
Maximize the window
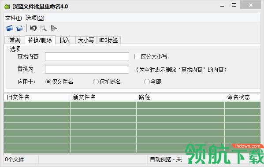tap(234, 5)
